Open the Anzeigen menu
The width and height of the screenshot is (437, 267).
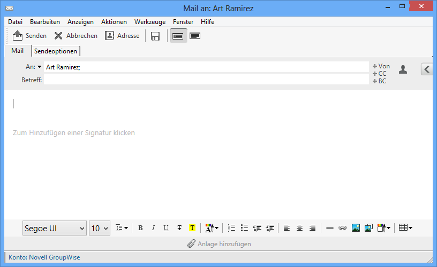coord(80,22)
